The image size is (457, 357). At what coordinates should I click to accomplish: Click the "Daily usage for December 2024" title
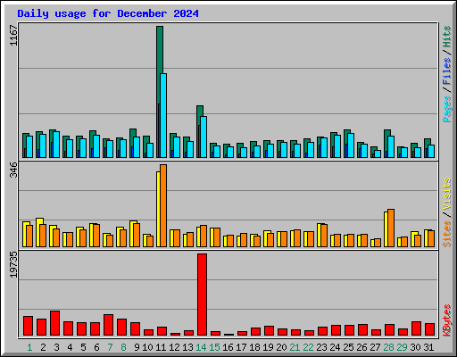click(108, 13)
